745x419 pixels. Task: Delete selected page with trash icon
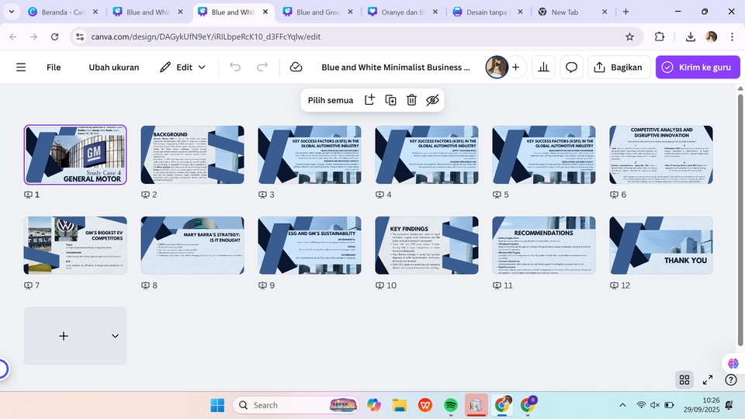point(411,100)
